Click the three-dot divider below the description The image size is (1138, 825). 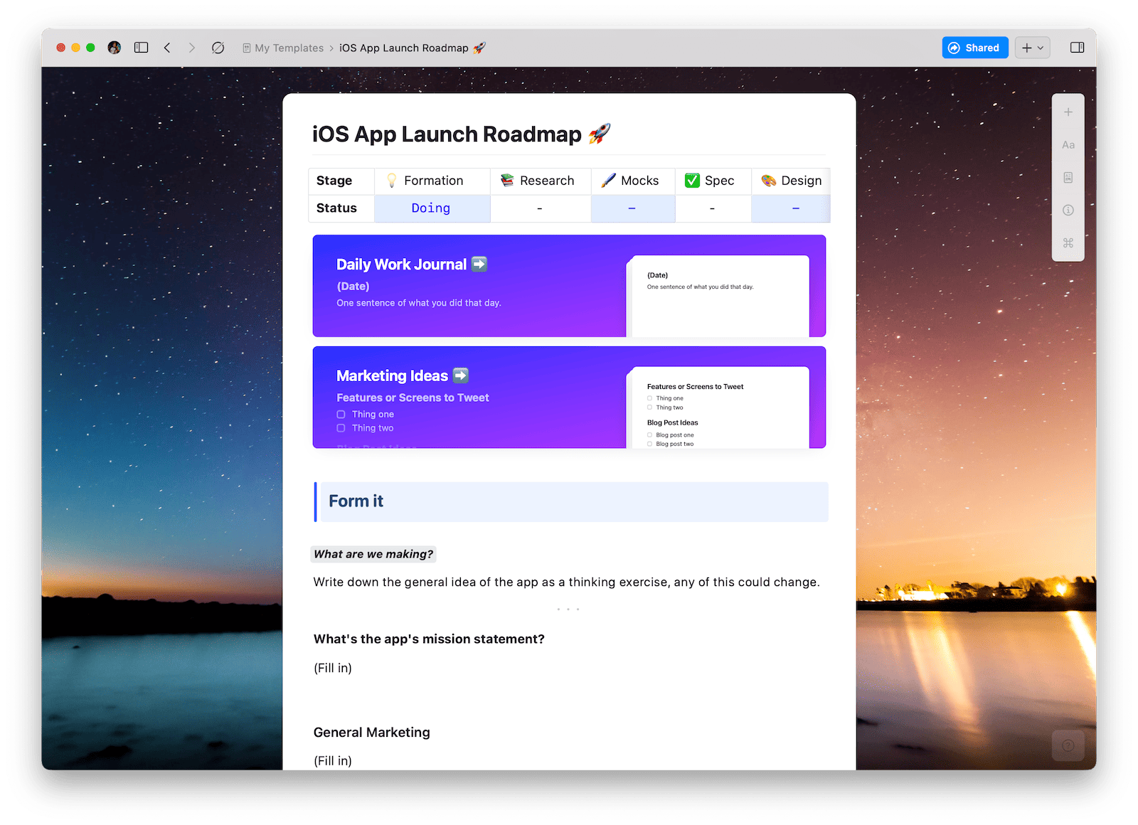click(x=568, y=610)
